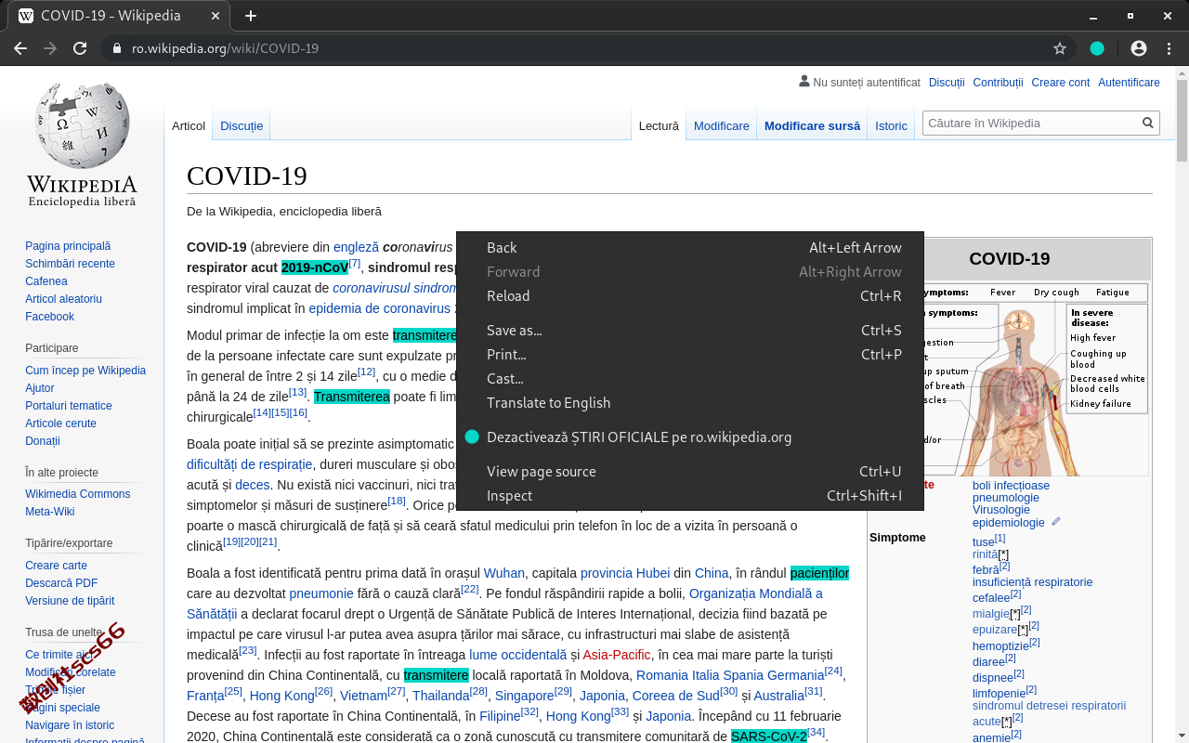Image resolution: width=1189 pixels, height=743 pixels.
Task: Click the Wikipedia favicon on the tab
Action: pyautogui.click(x=26, y=16)
